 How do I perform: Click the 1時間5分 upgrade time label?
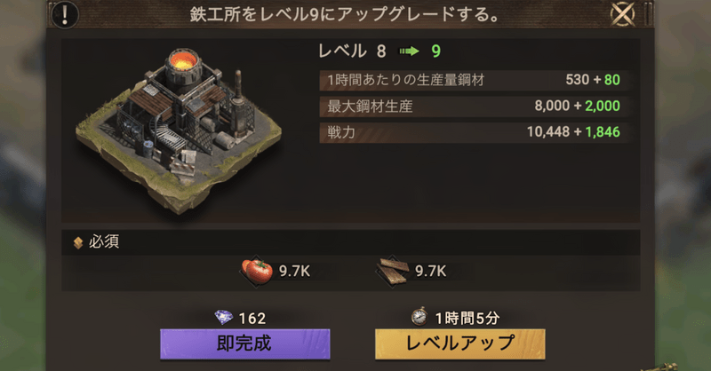[467, 318]
